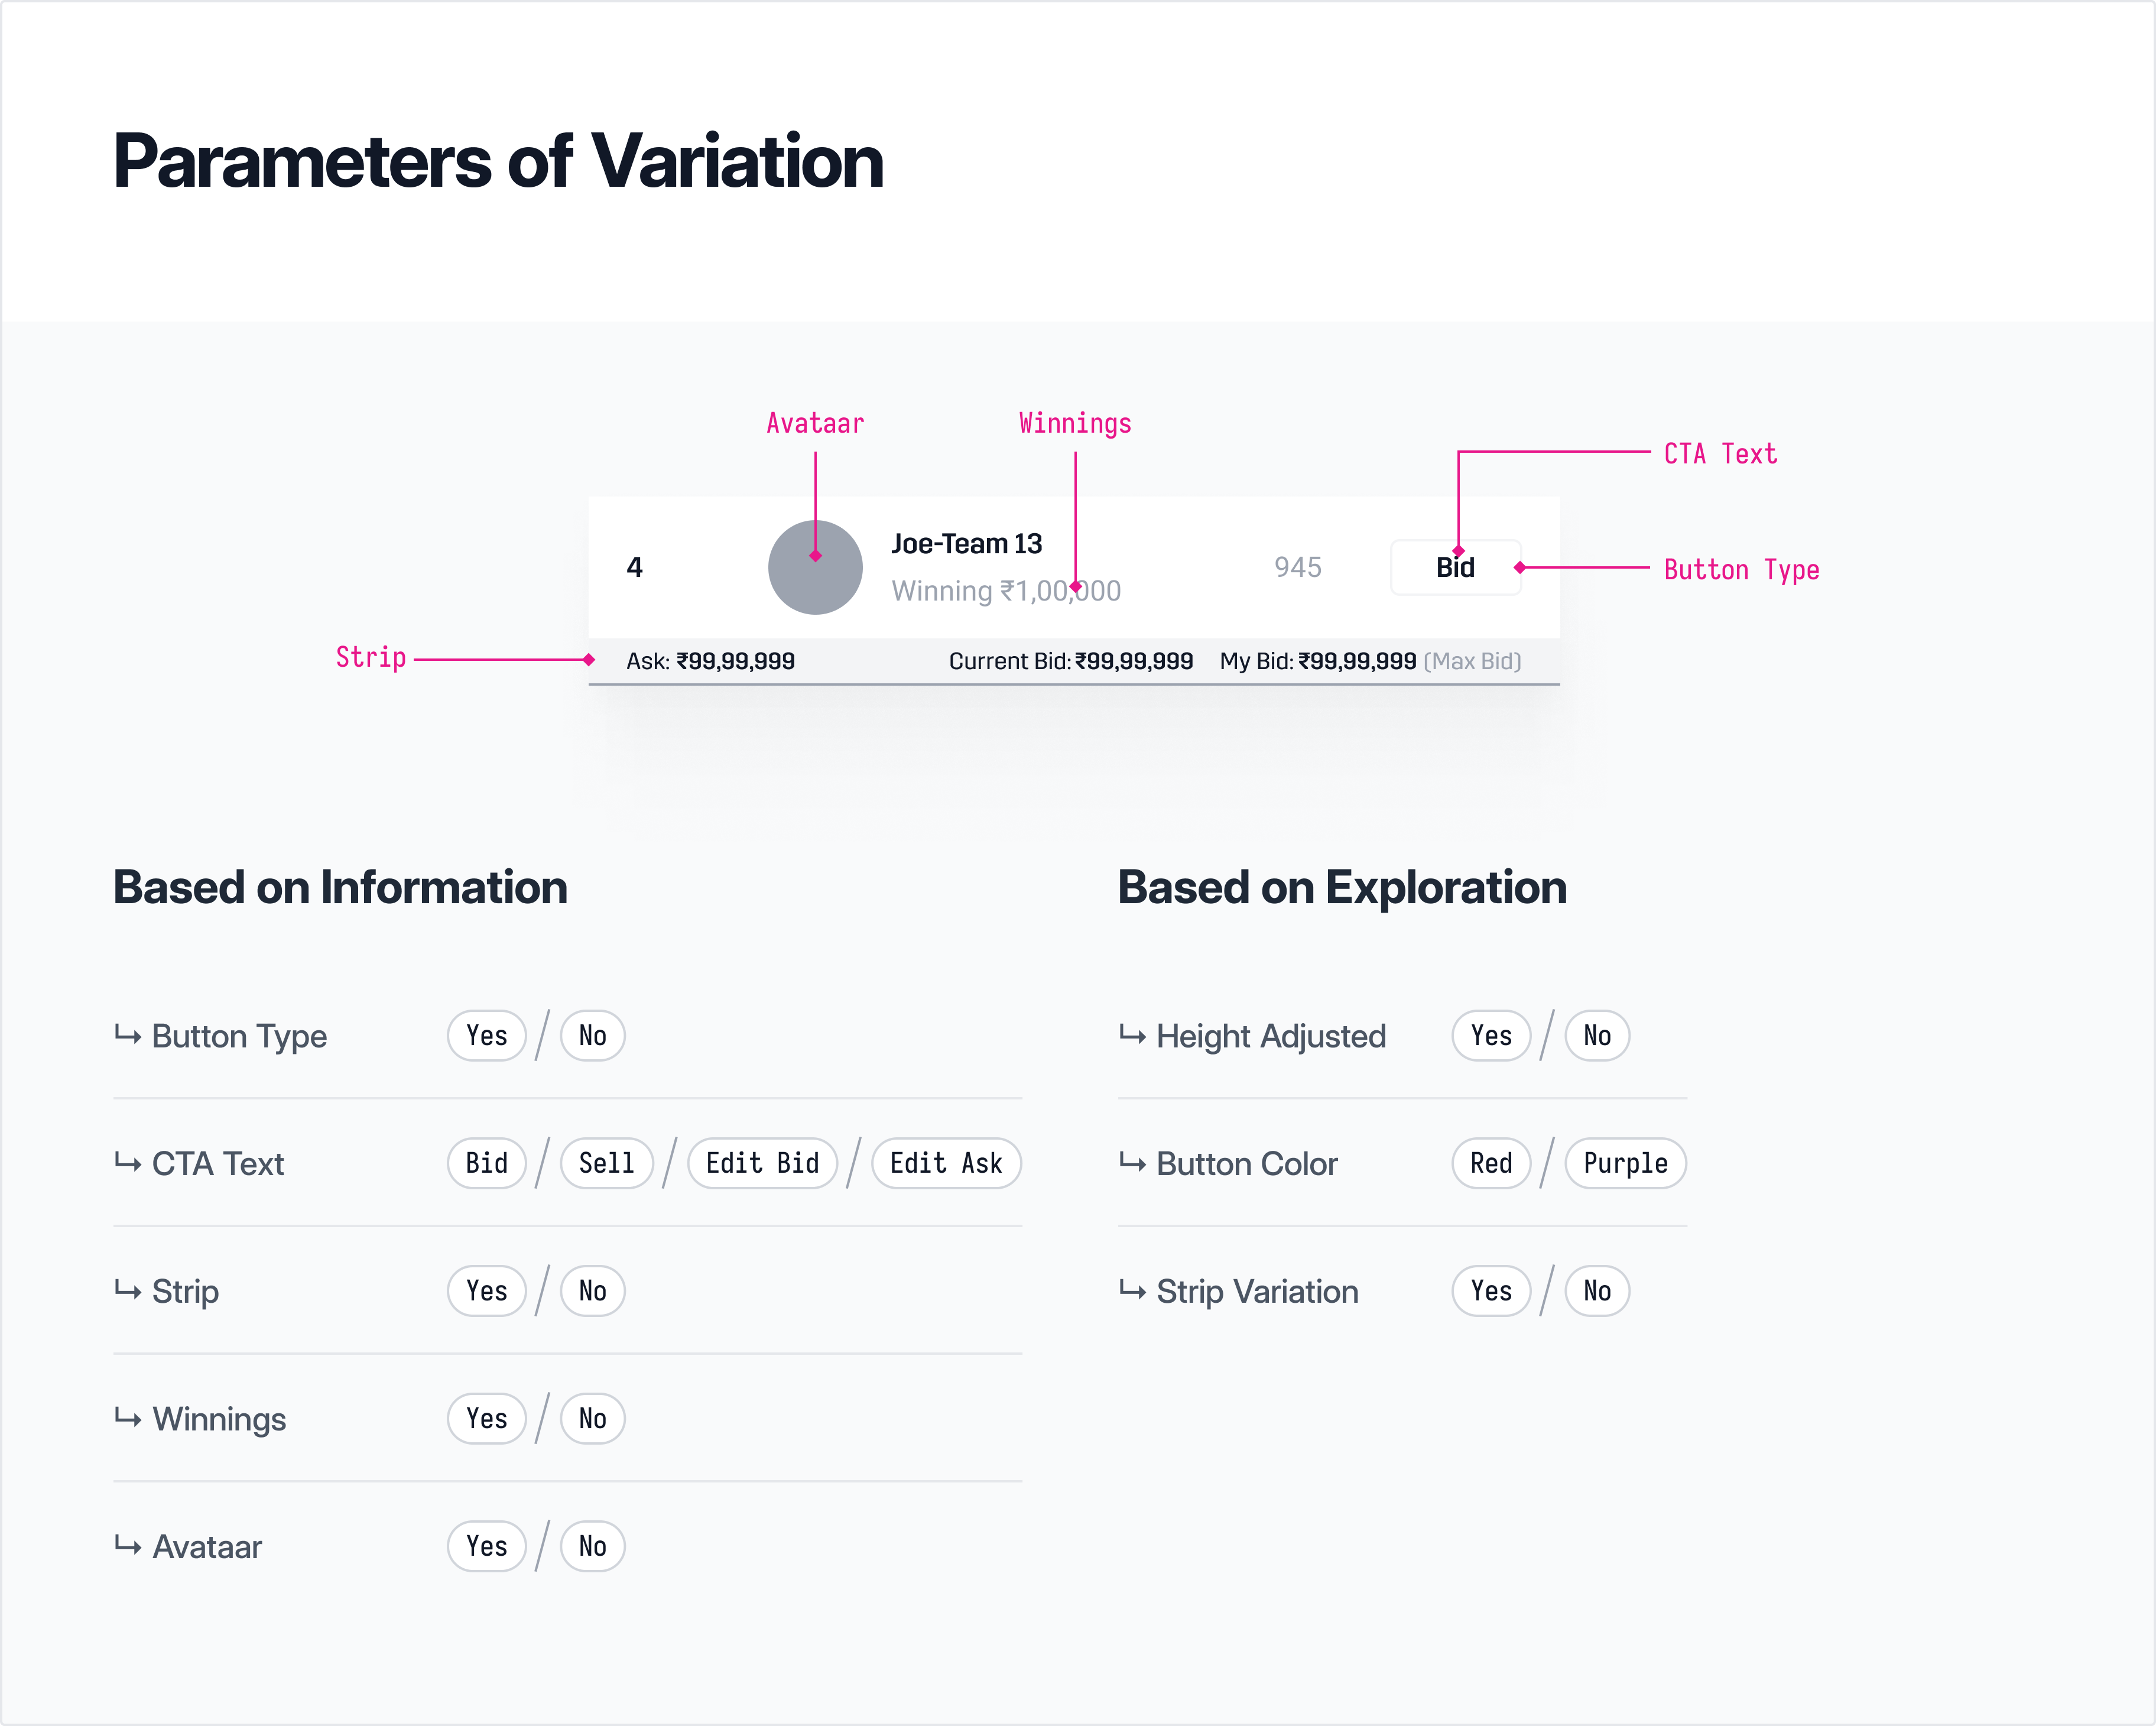The image size is (2156, 1726).
Task: Choose Yes for Winnings
Action: [x=486, y=1419]
